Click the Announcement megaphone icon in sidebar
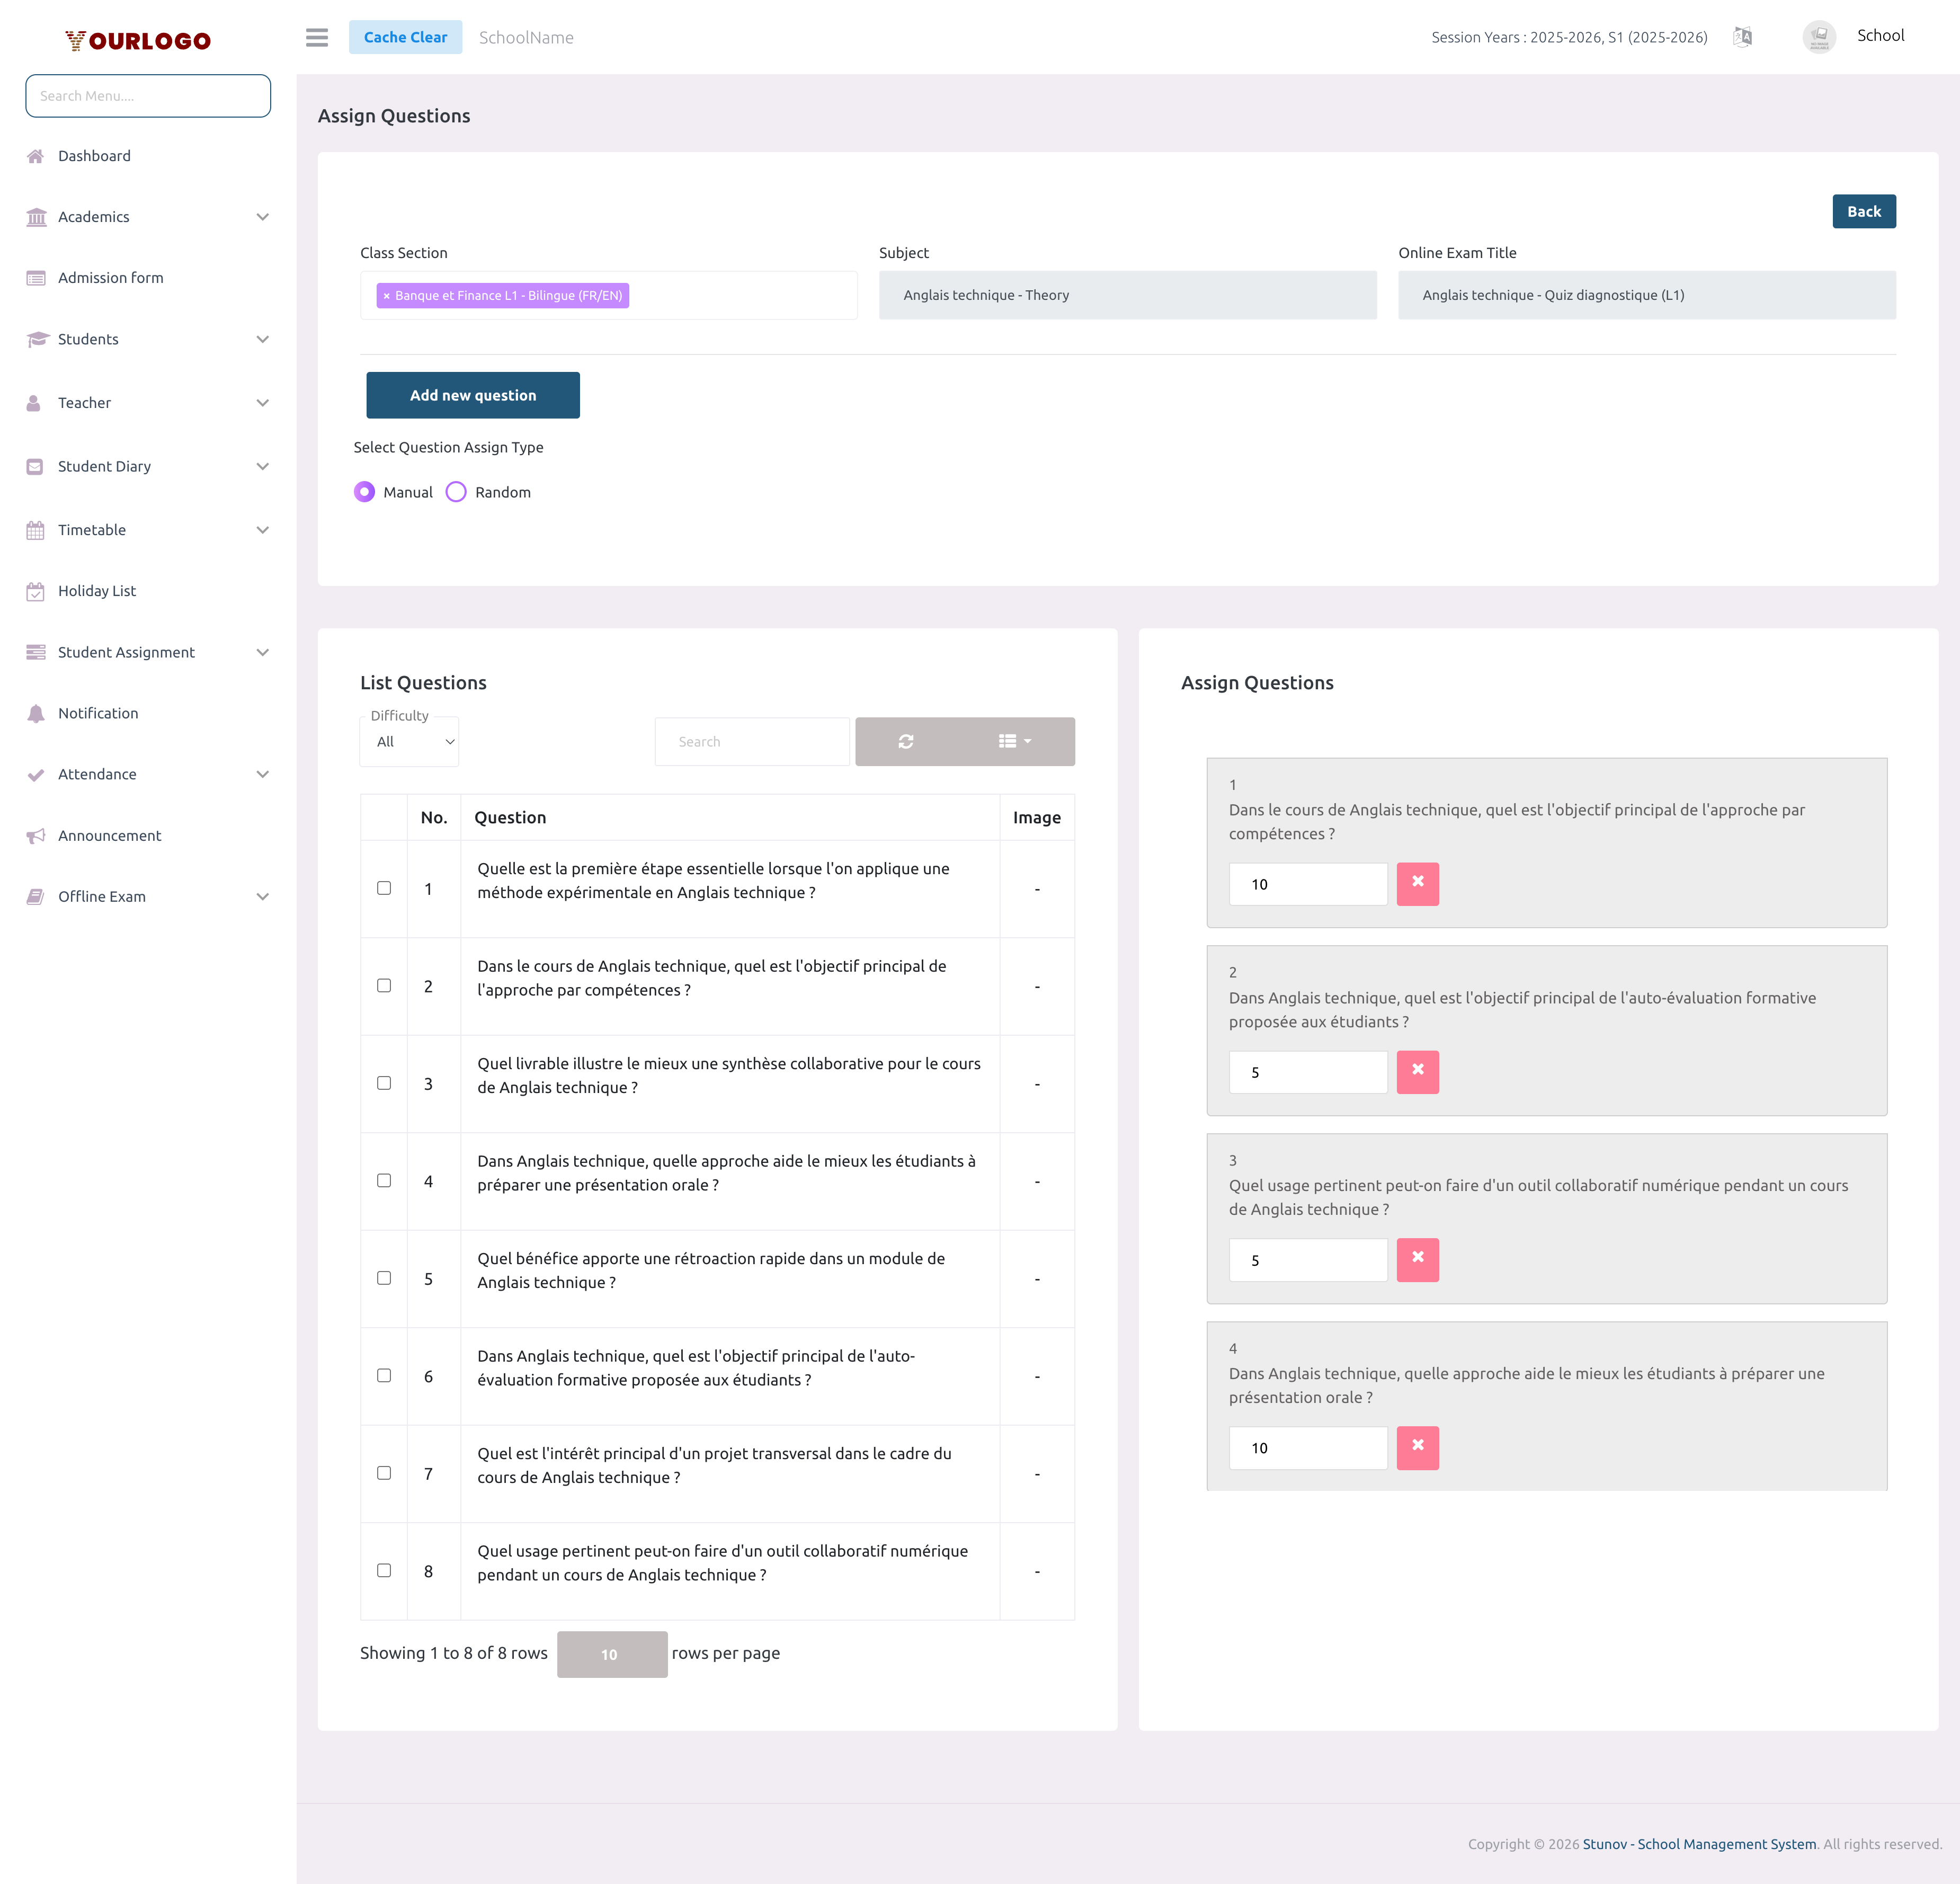1960x1884 pixels. click(37, 835)
